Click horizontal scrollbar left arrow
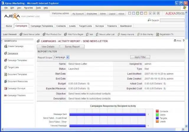Viewport: 189px width, 132px height. (x=3, y=129)
